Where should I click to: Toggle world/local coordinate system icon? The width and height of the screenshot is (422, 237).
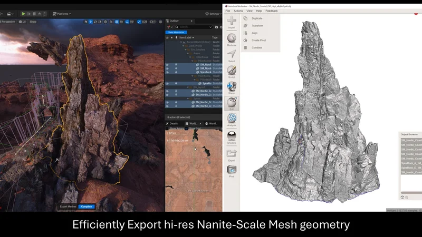click(x=105, y=22)
